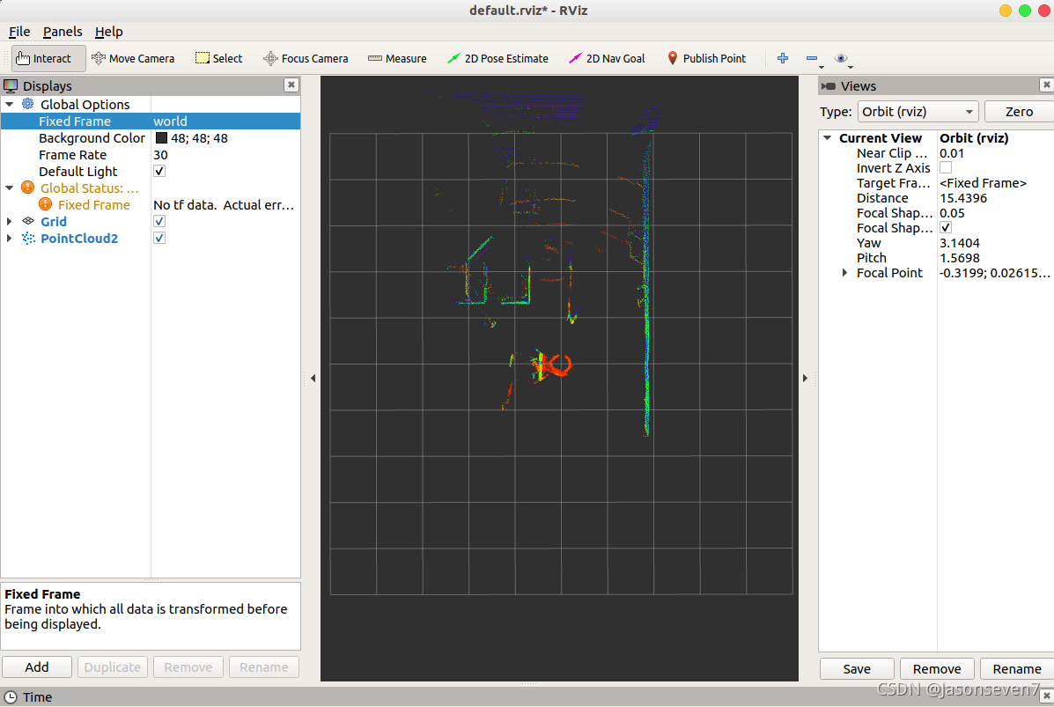Image resolution: width=1054 pixels, height=707 pixels.
Task: Disable the PointCloud2 display checkbox
Action: [x=159, y=238]
